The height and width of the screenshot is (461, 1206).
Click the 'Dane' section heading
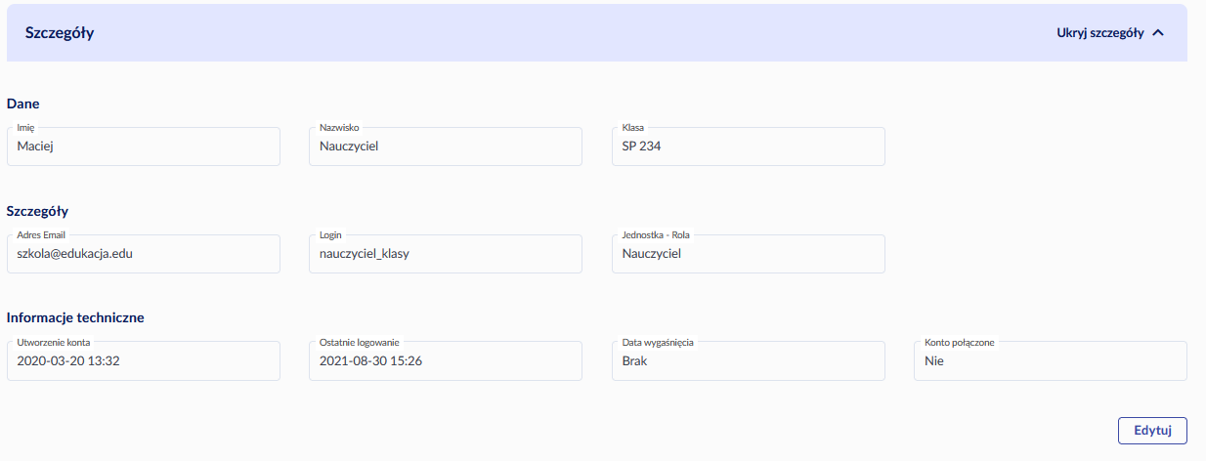22,103
